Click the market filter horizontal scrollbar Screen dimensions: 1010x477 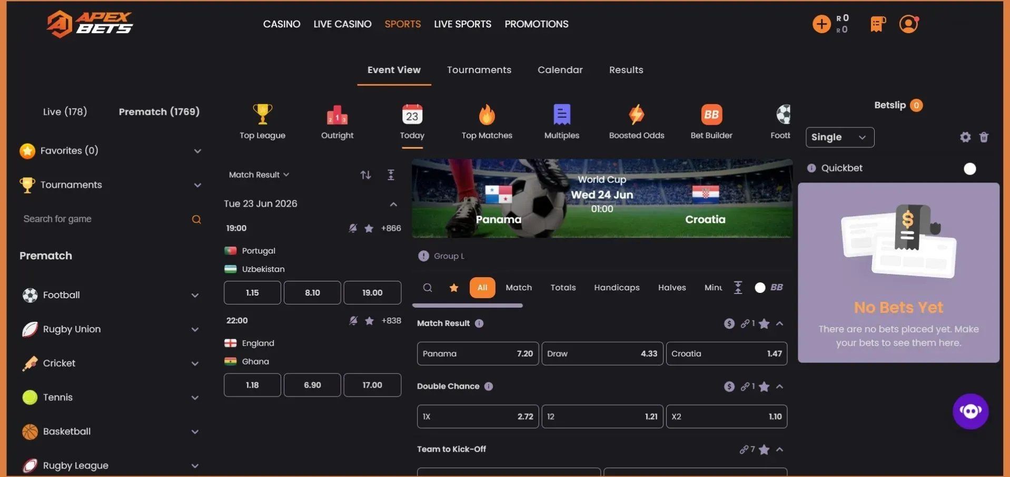click(x=468, y=306)
